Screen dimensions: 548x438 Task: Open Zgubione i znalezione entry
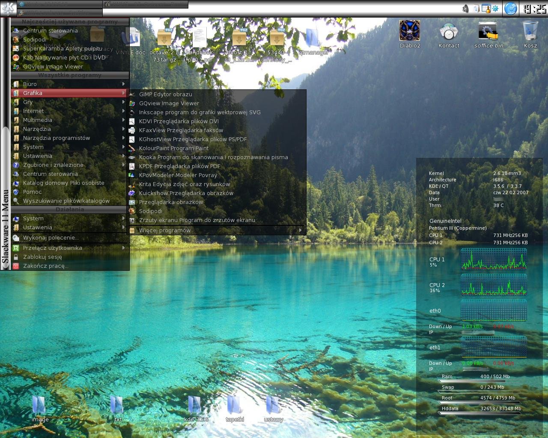[x=69, y=165]
